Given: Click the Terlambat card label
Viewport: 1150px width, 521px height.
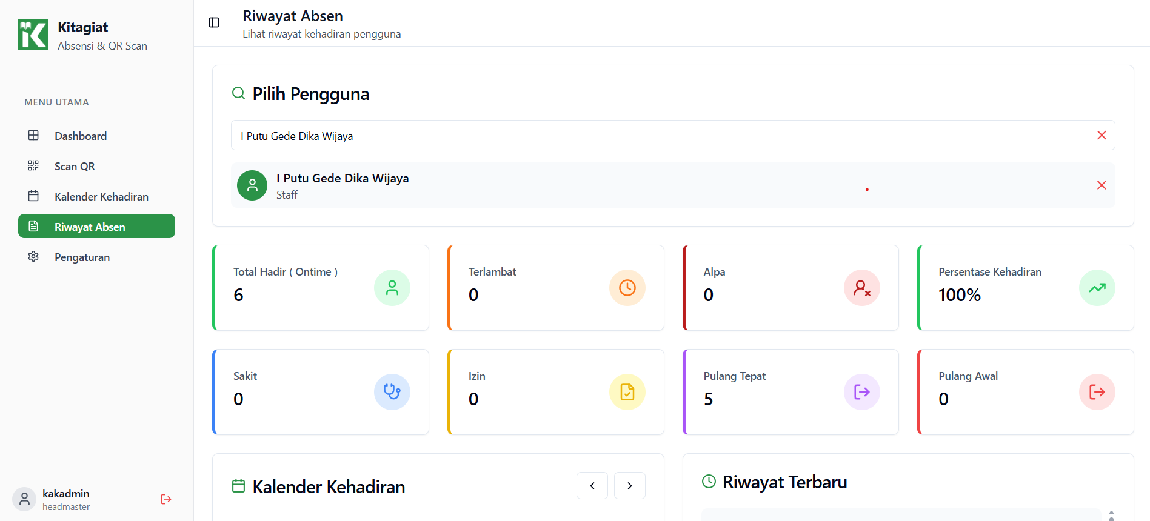Looking at the screenshot, I should click(x=492, y=272).
